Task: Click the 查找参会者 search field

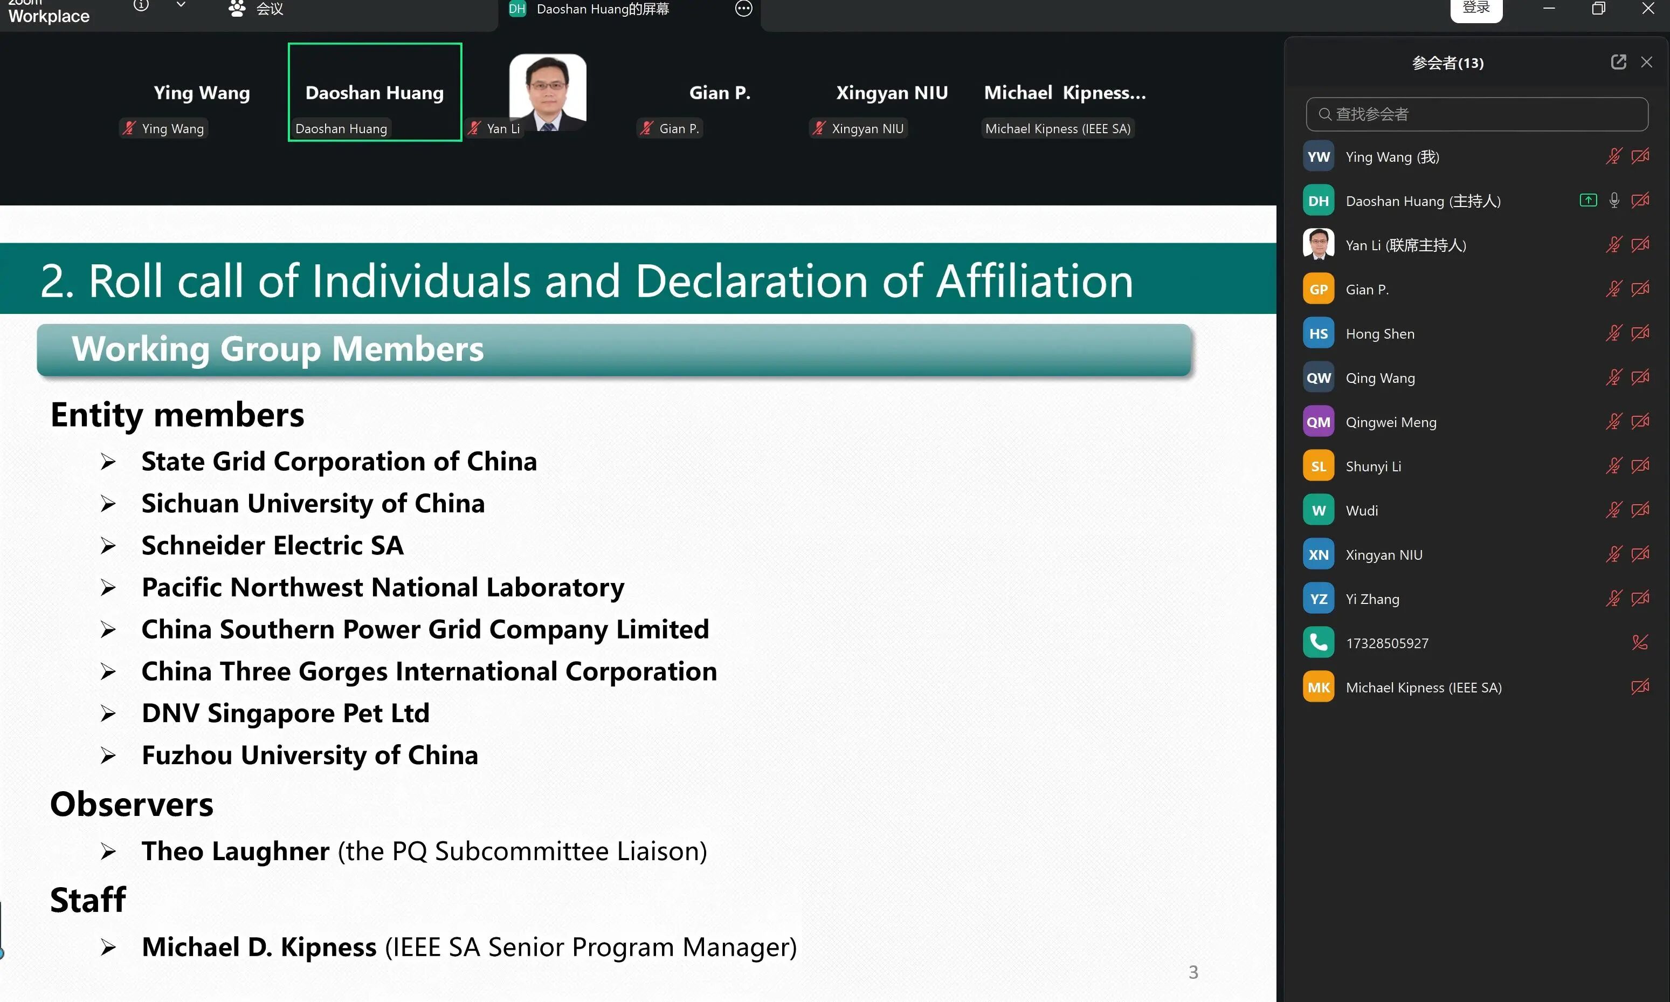Action: [x=1476, y=114]
